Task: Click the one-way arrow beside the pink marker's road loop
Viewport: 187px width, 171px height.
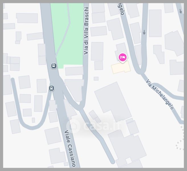Action: (144, 32)
